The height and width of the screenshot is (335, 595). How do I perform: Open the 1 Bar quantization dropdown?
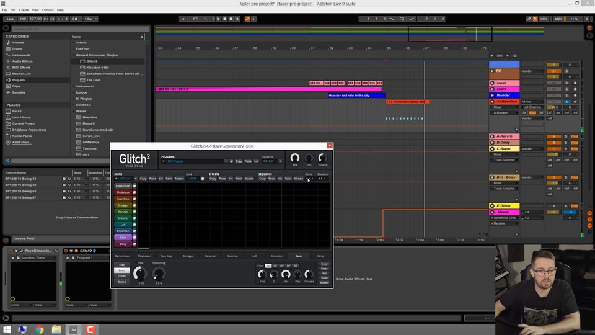pos(90,19)
